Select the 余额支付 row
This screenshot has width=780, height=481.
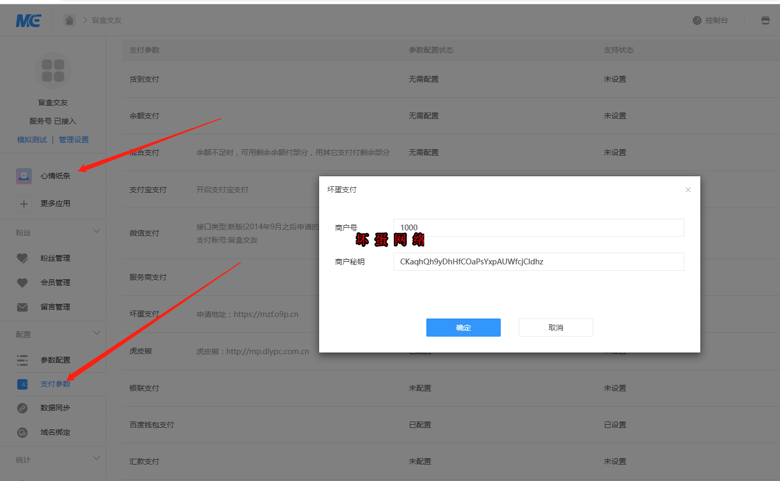point(451,116)
